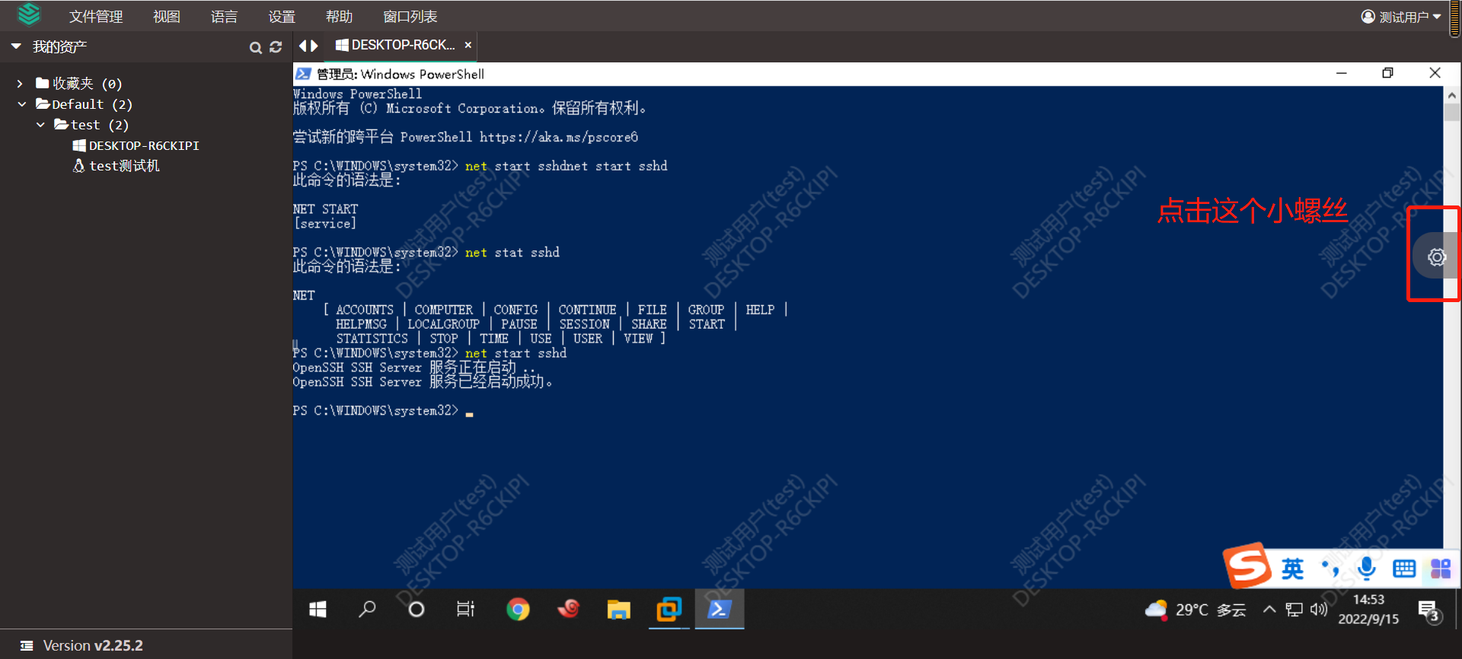The height and width of the screenshot is (659, 1462).
Task: Collapse the test folder arrow
Action: click(x=40, y=125)
